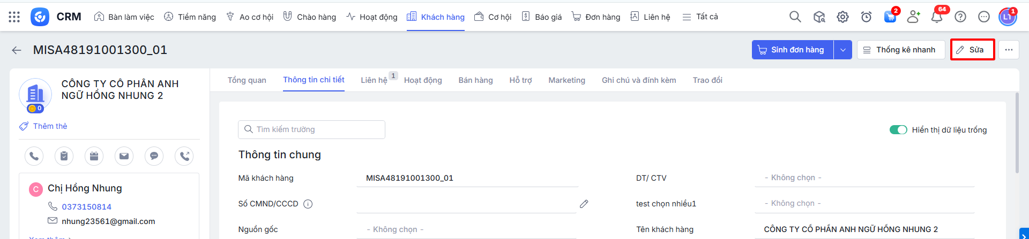
Task: Click the phone number link 0373150814
Action: [86, 207]
